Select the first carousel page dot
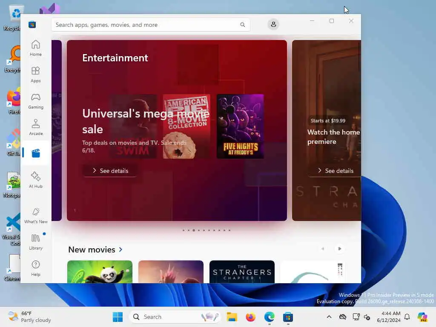The height and width of the screenshot is (327, 436). [x=183, y=230]
